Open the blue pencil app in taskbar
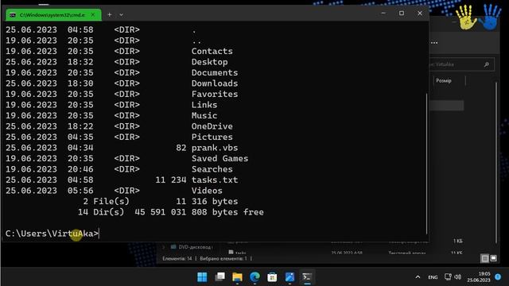The height and width of the screenshot is (286, 509). 289,277
